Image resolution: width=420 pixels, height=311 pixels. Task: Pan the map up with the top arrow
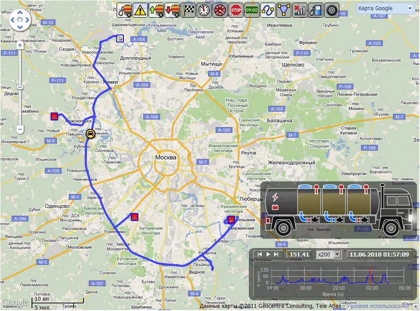click(x=20, y=13)
